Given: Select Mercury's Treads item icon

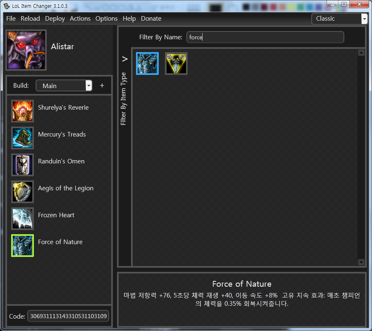Looking at the screenshot, I should coord(23,138).
